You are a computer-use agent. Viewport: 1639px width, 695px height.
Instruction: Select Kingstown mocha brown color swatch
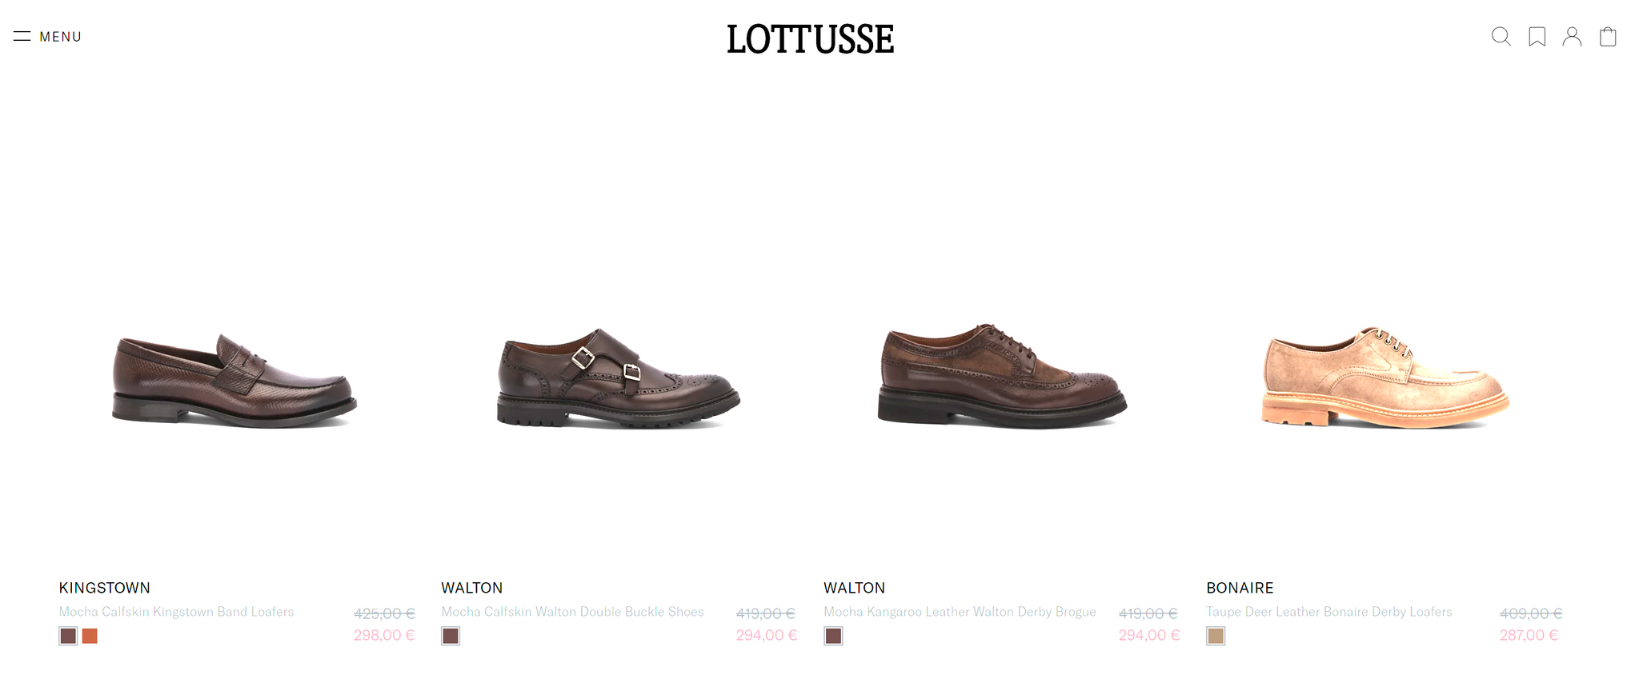[68, 636]
